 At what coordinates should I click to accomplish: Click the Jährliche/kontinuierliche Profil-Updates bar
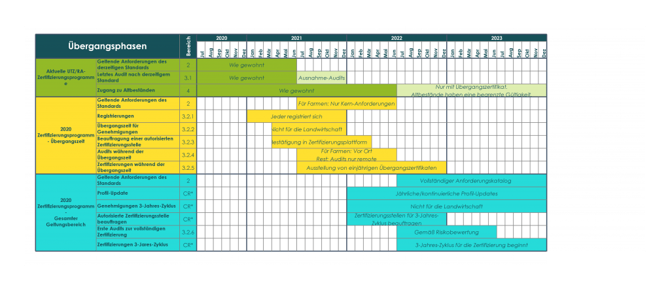click(446, 193)
